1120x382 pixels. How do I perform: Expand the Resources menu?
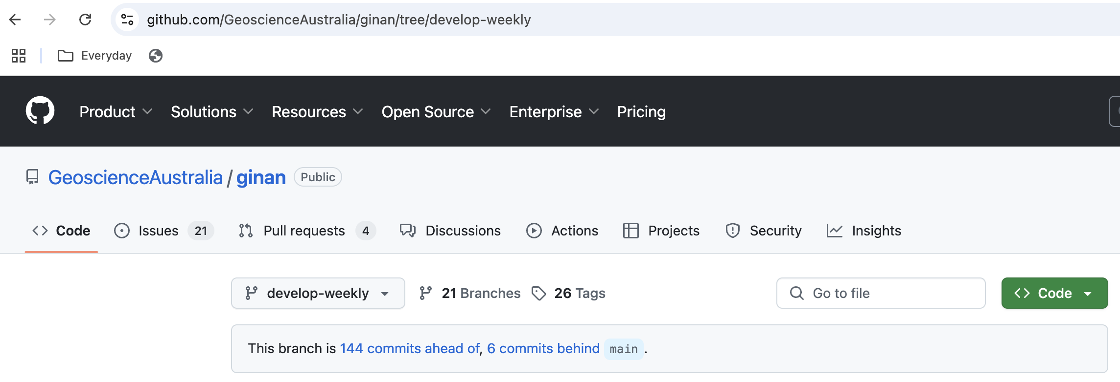tap(317, 112)
